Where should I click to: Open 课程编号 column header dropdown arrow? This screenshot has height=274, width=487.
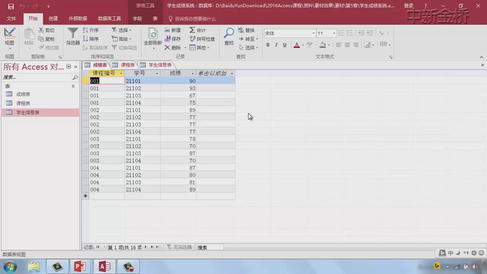121,73
